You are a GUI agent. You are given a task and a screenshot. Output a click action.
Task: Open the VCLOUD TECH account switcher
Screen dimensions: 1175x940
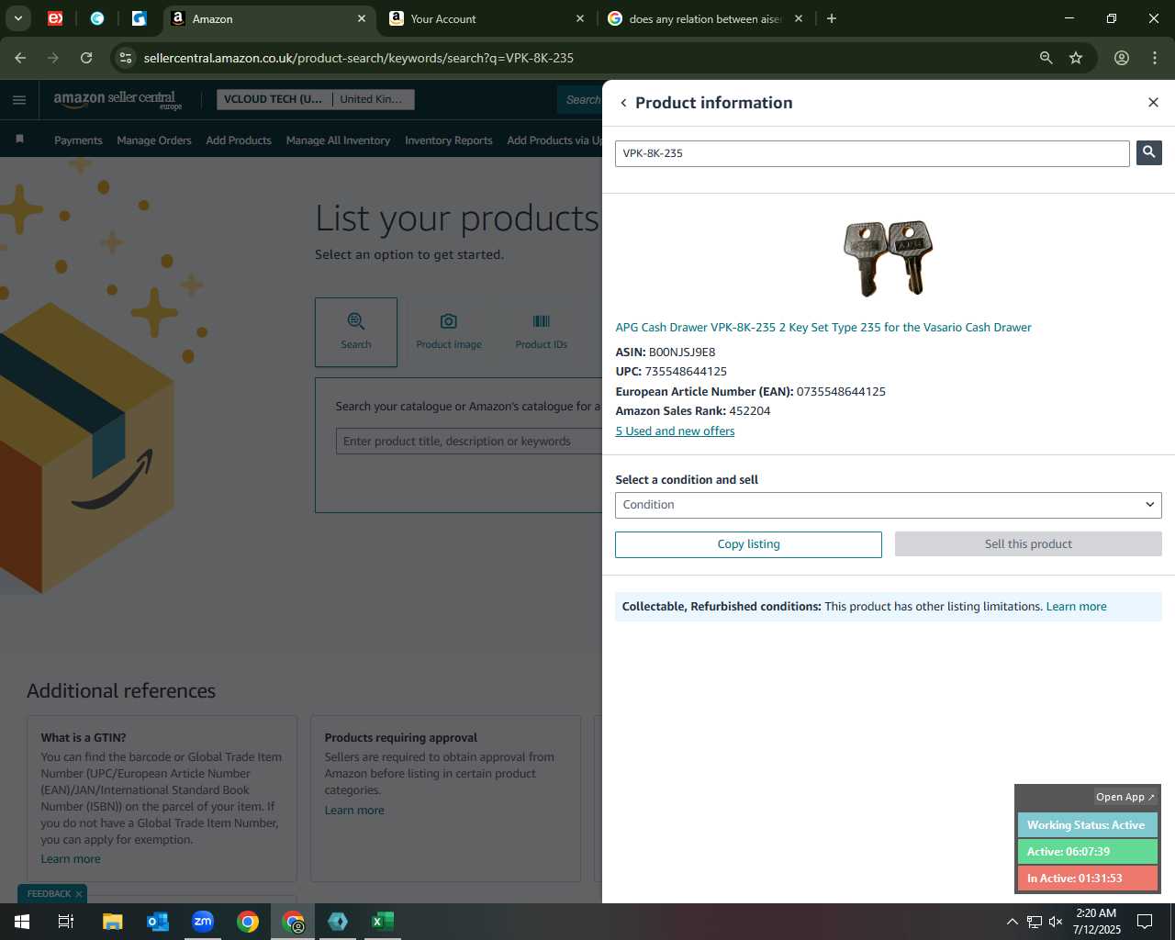coord(274,99)
